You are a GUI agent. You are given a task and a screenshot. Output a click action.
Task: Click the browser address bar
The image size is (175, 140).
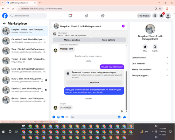[87, 9]
